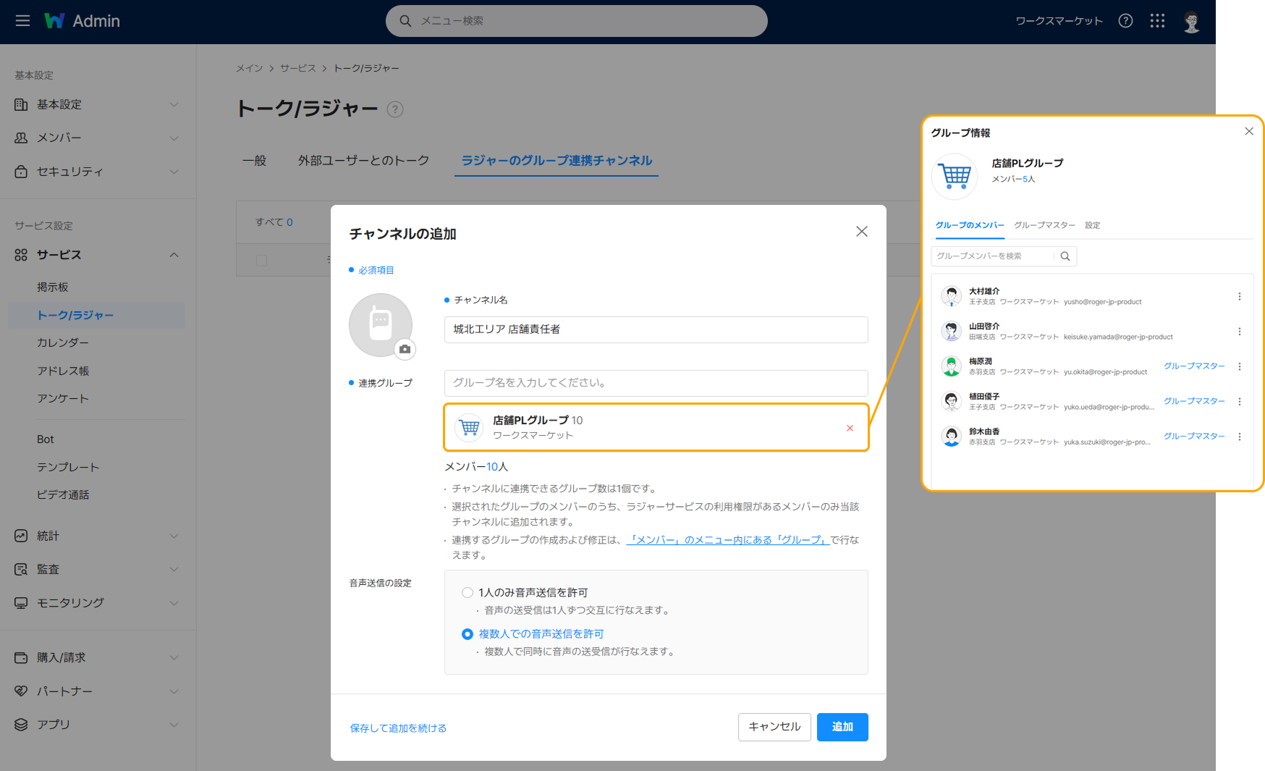Screen dimensions: 1265x771
Task: Click the user profile avatar
Action: [1191, 22]
